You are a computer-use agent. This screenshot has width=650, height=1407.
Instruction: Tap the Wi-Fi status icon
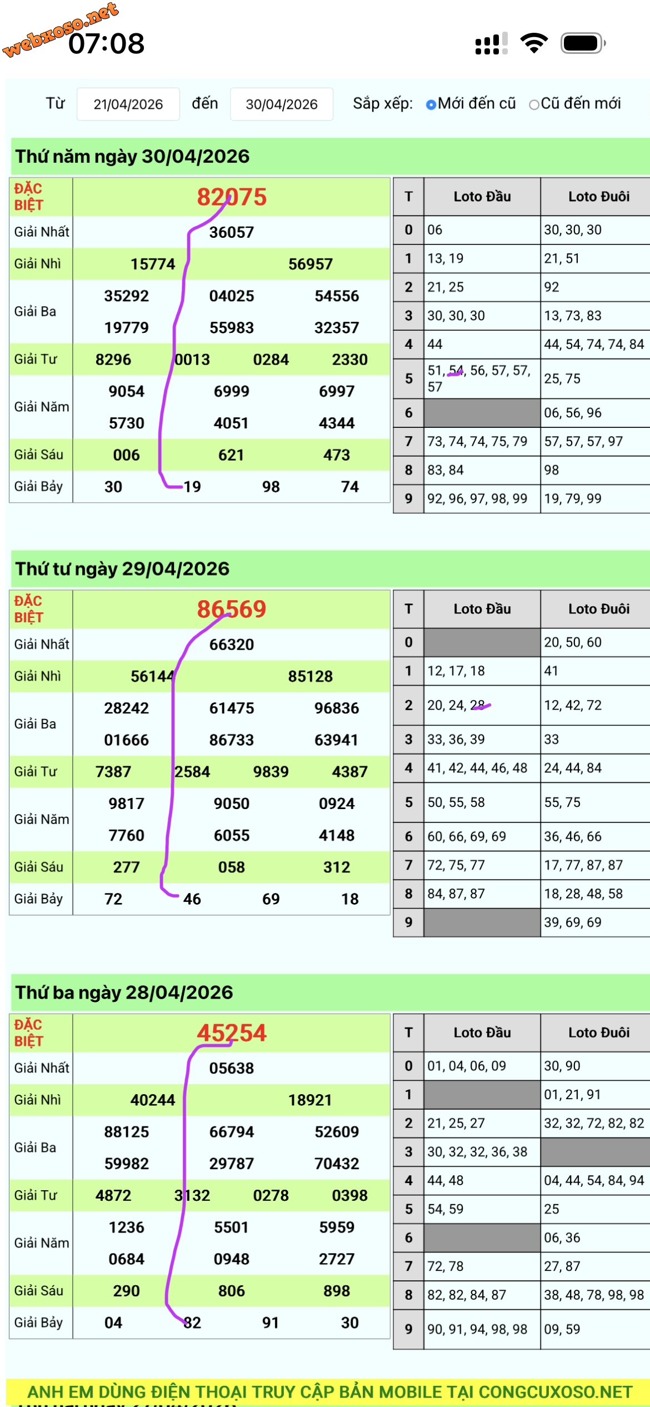point(534,43)
